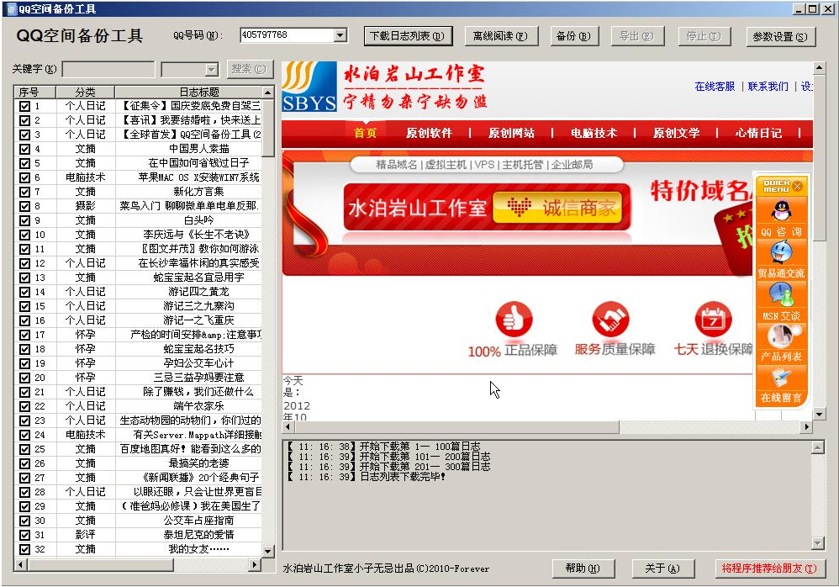Open the 原创网站 nav item
This screenshot has width=839, height=587.
point(511,133)
